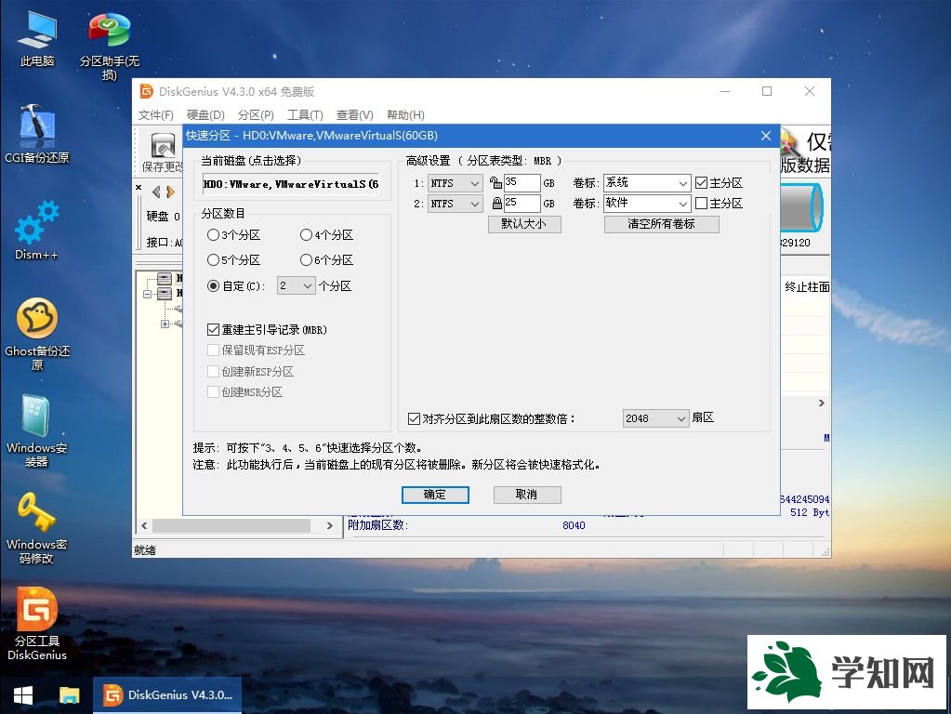The height and width of the screenshot is (714, 951).
Task: Open the 查看(V) menu
Action: (353, 114)
